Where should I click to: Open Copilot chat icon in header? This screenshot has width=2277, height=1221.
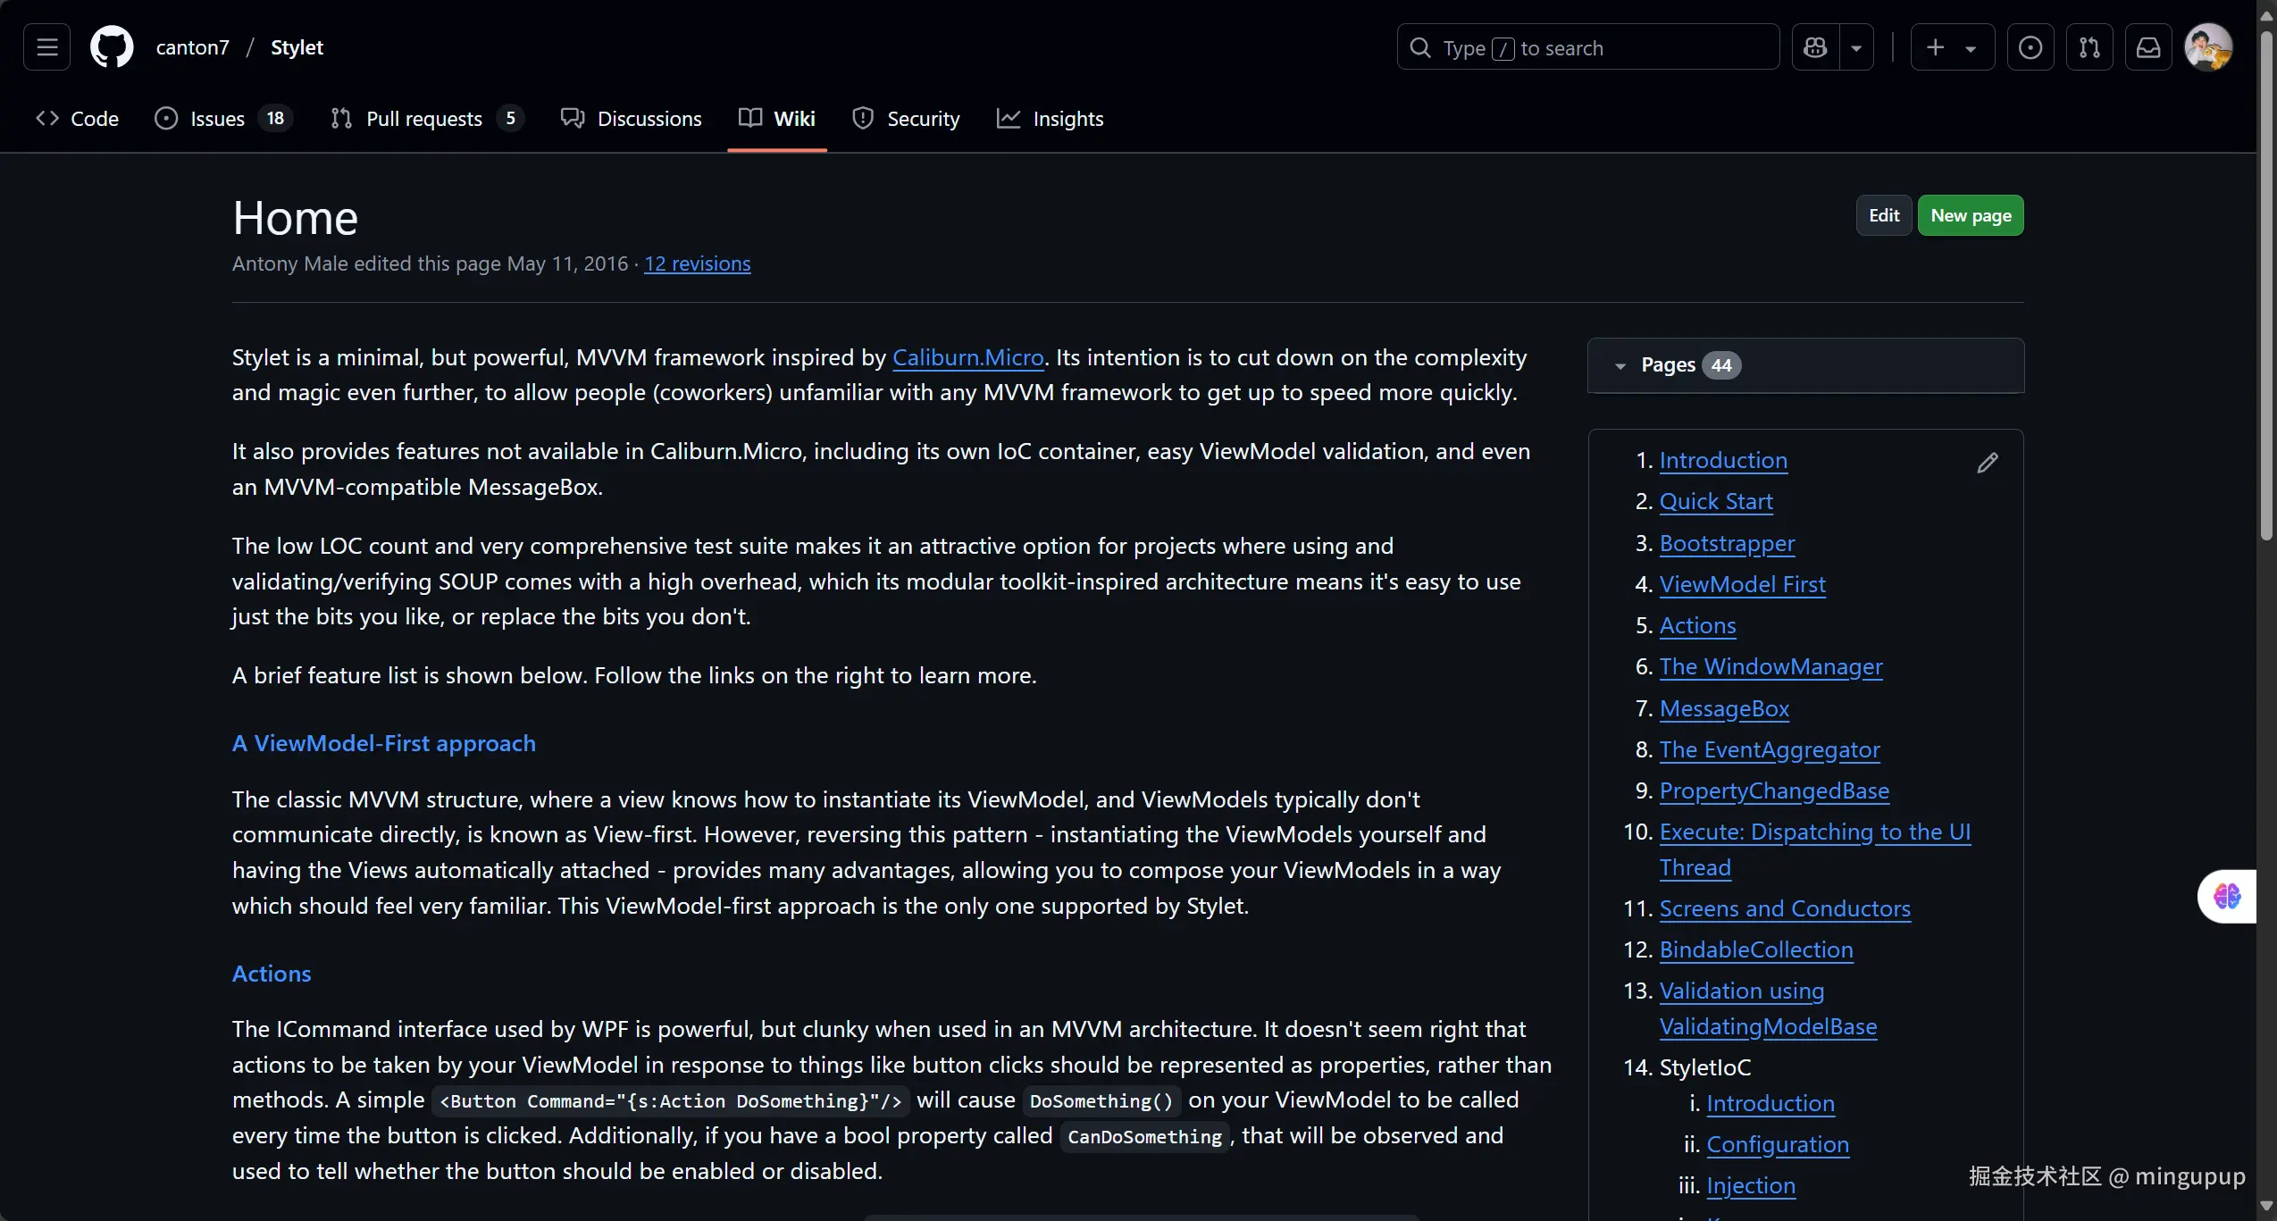pos(1815,47)
